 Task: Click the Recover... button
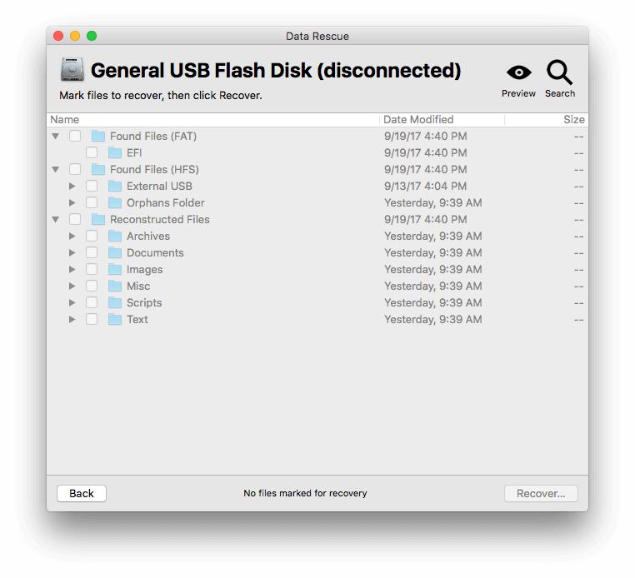541,493
